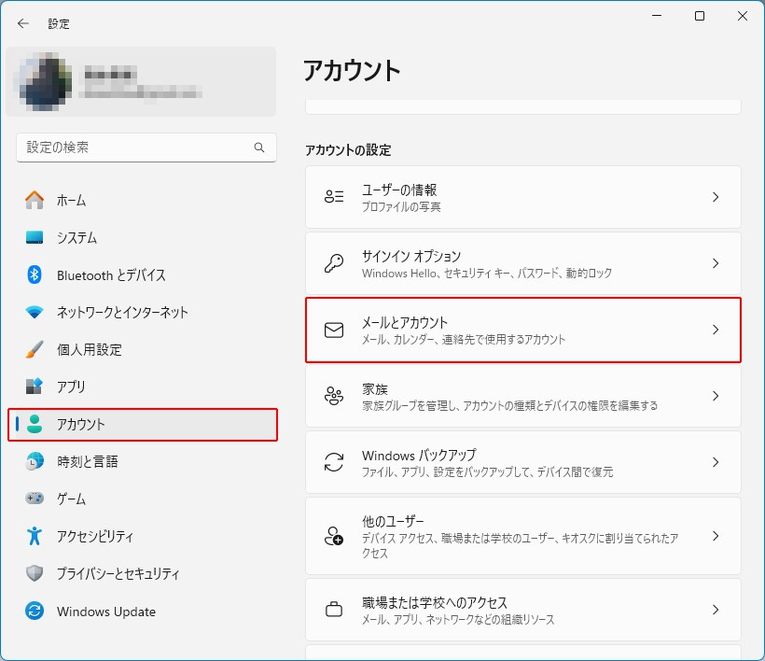Open 職場または学校へのアクセス settings
Screen dimensions: 765x661
coord(522,611)
